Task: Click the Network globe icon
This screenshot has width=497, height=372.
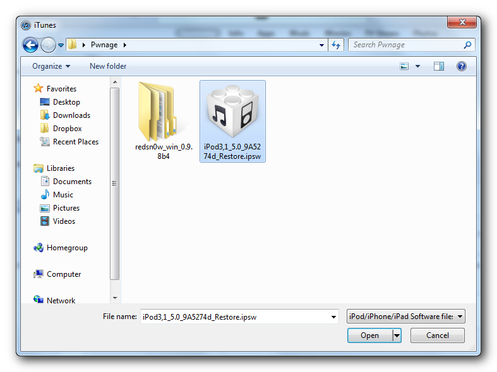Action: click(x=39, y=299)
